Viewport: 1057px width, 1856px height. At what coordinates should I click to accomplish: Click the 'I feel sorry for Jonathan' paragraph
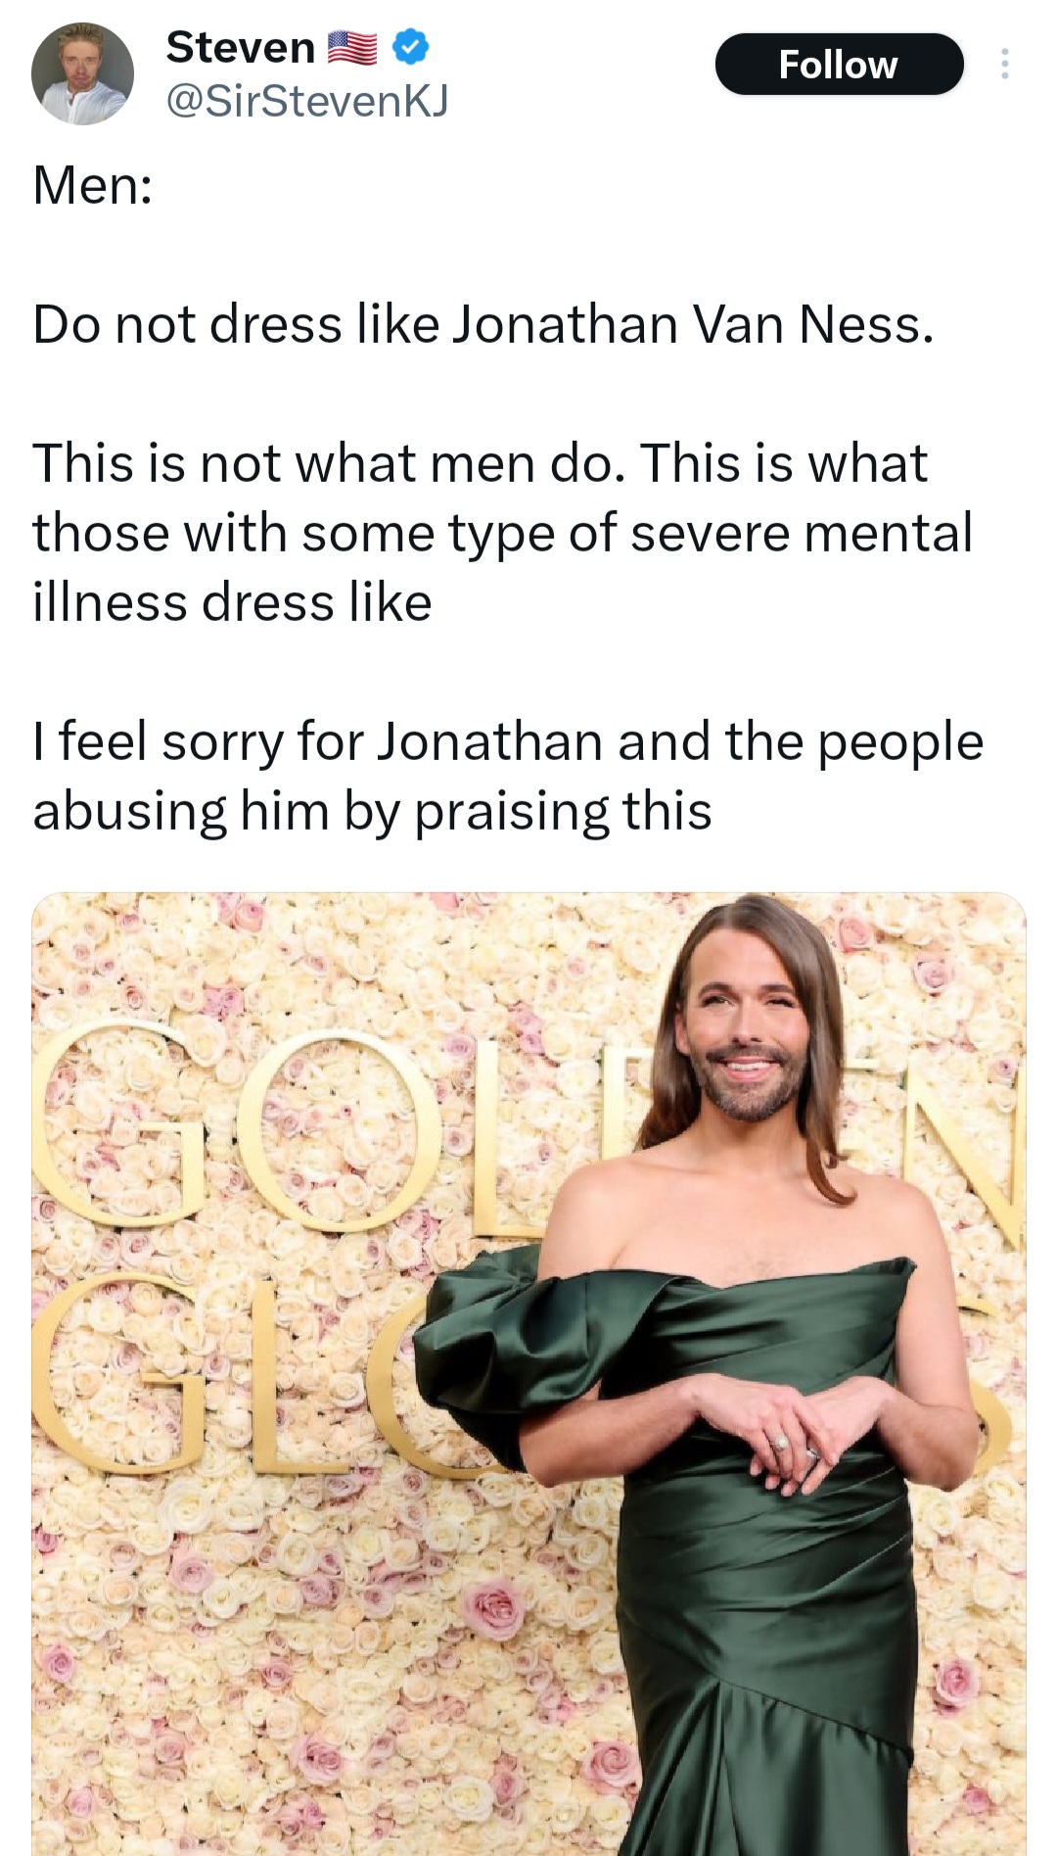tap(508, 776)
